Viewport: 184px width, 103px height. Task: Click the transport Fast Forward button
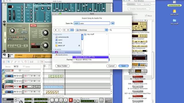[57, 100]
